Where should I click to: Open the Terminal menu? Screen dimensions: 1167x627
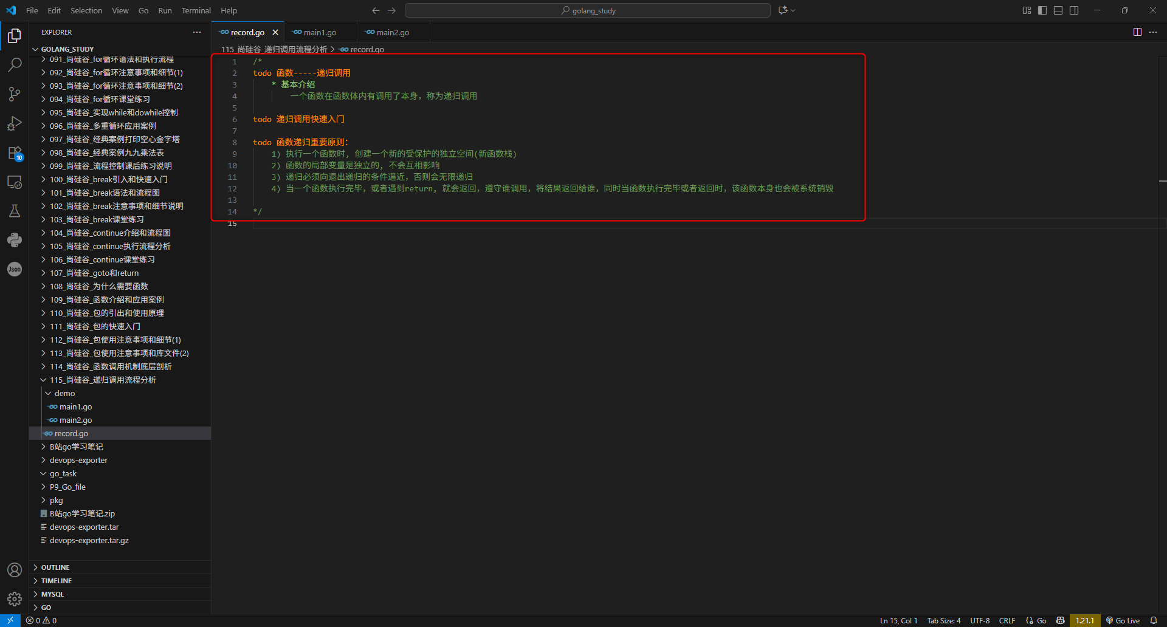pos(196,10)
